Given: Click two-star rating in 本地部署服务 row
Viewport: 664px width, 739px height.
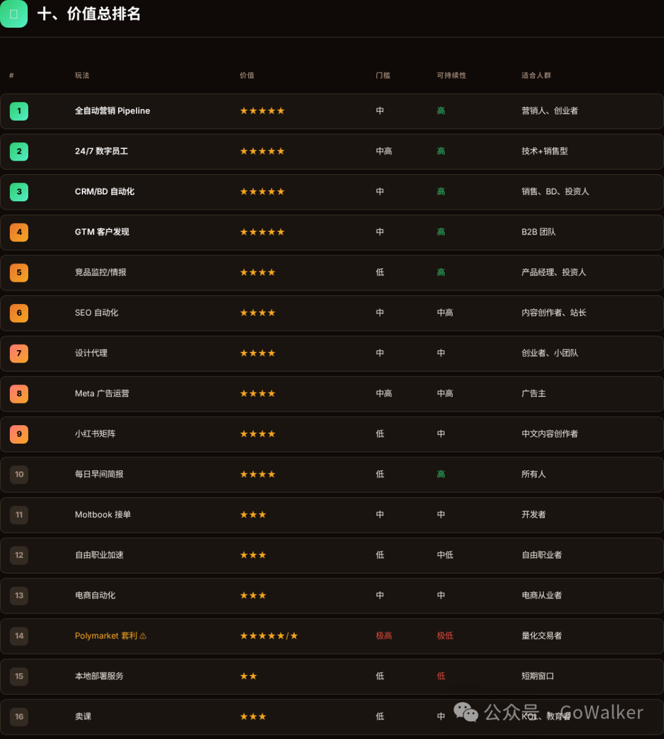Looking at the screenshot, I should (248, 676).
